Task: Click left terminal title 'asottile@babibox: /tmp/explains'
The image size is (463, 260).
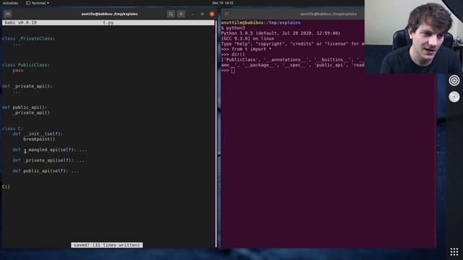Action: point(109,14)
